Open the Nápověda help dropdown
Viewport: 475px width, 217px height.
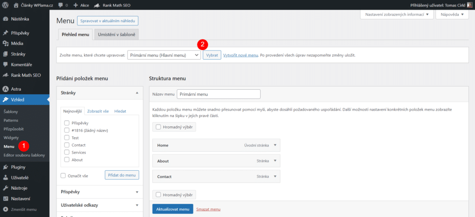(x=452, y=14)
